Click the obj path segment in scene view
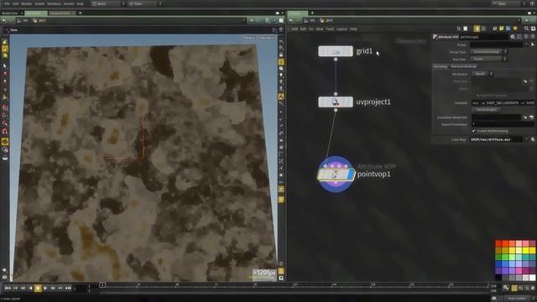This screenshot has height=302, width=537. pos(23,20)
